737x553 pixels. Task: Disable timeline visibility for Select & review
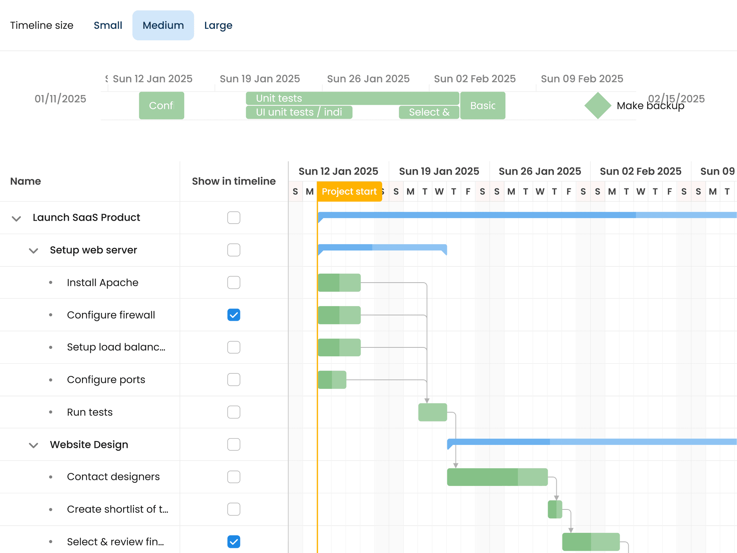tap(234, 541)
